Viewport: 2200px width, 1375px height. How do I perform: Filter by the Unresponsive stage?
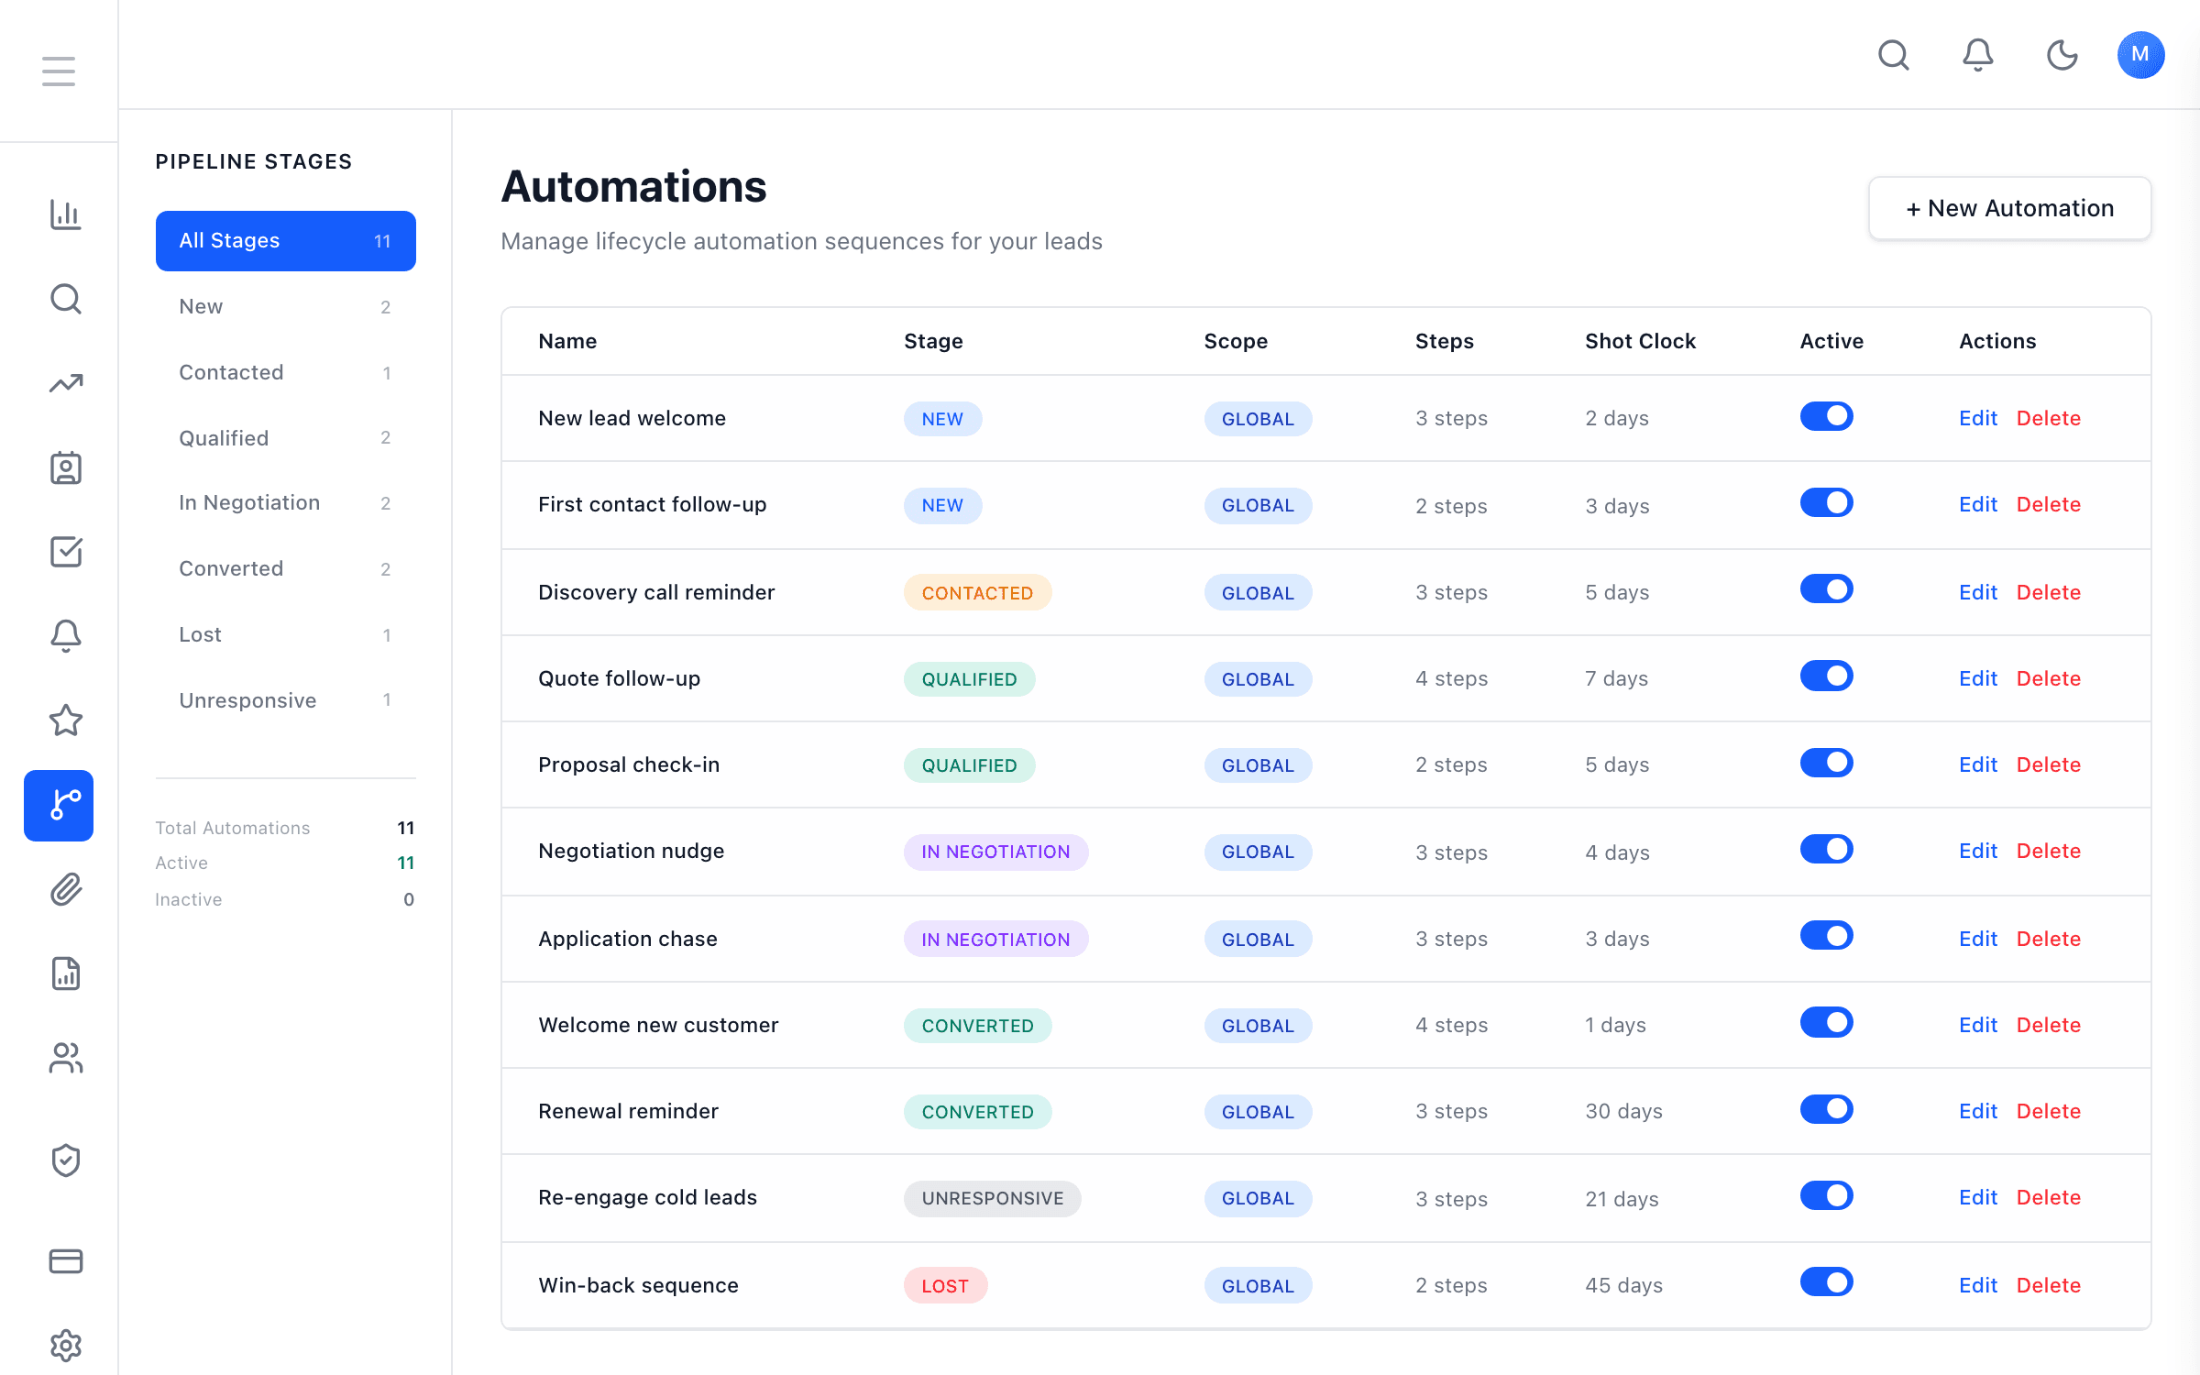point(286,700)
